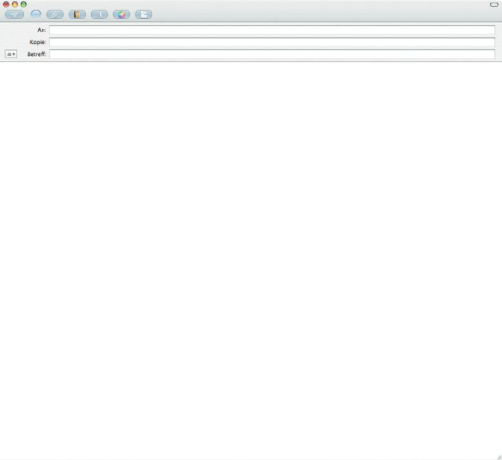Open the chat speech bubble button
502x460 pixels.
tap(36, 14)
